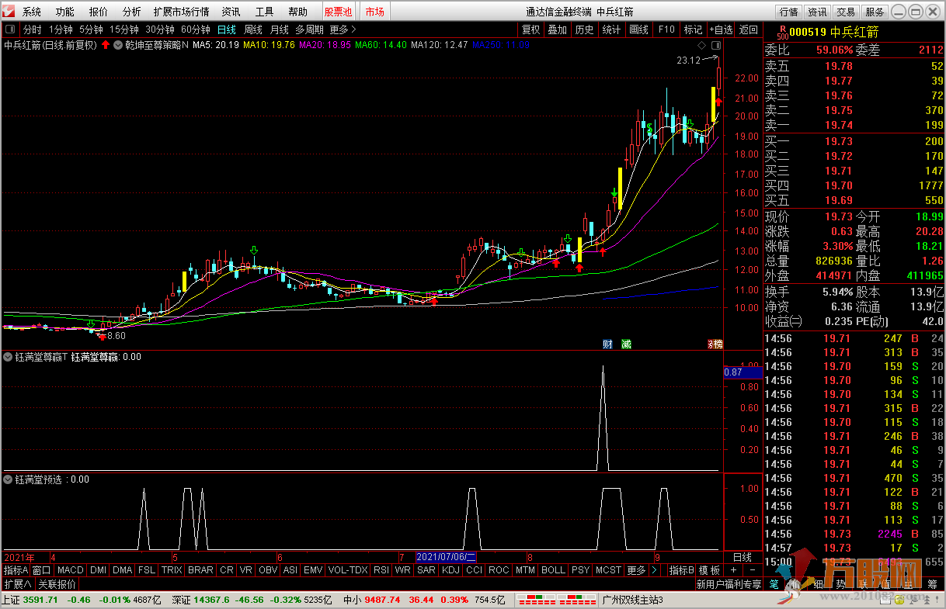Toggle the left sidebar panel icon
The height and width of the screenshot is (609, 946).
(9, 29)
